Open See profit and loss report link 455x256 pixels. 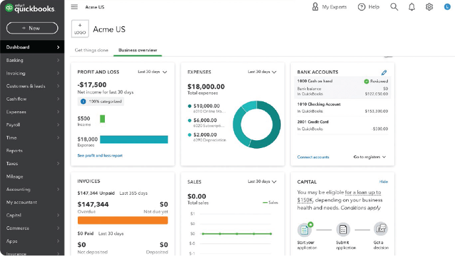(100, 155)
